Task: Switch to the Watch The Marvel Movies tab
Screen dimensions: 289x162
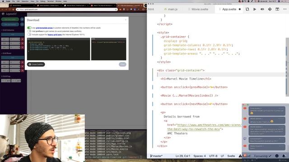Action: (103, 5)
